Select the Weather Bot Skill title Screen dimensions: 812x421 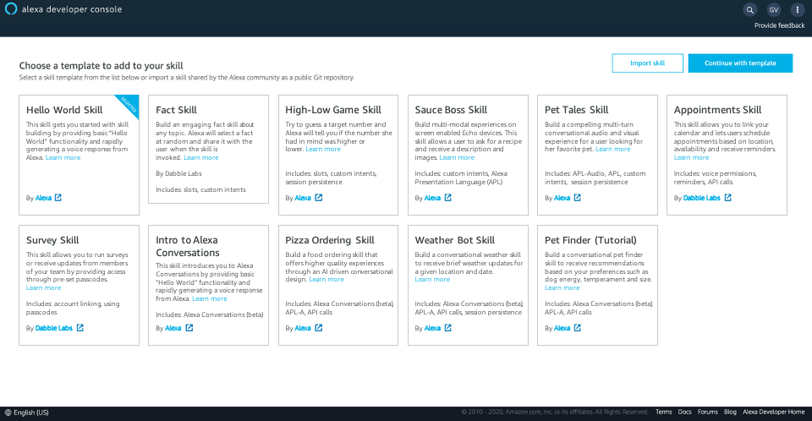(455, 240)
